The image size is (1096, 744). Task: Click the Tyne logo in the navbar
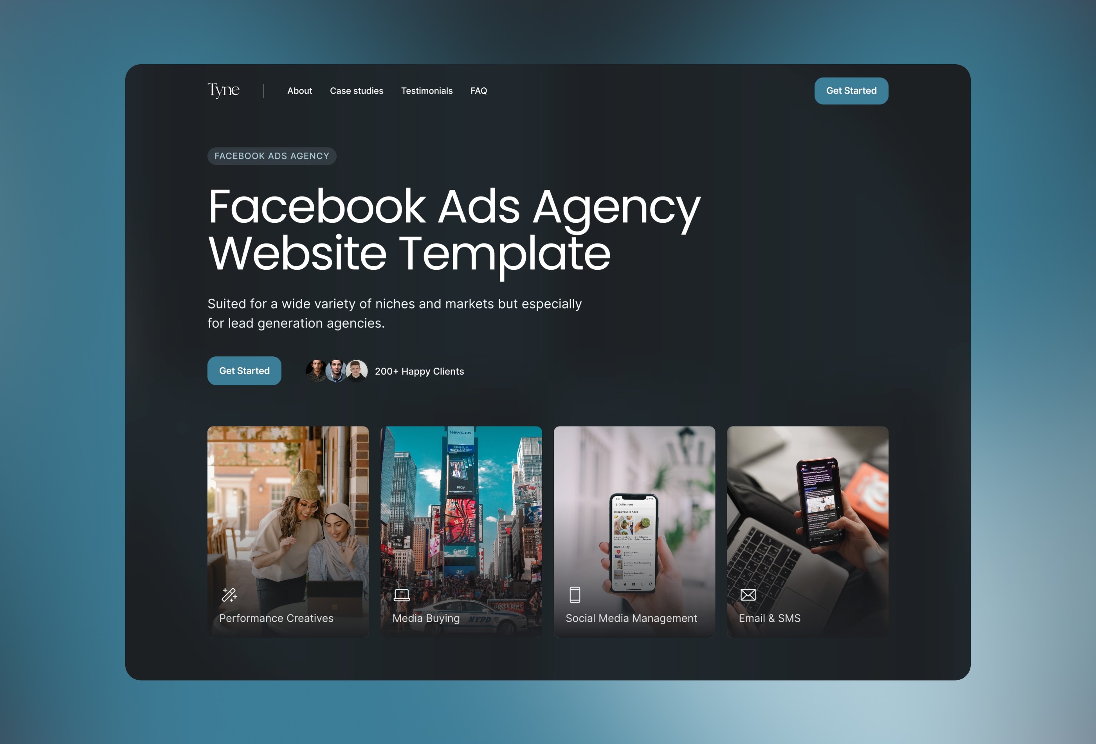pyautogui.click(x=223, y=90)
